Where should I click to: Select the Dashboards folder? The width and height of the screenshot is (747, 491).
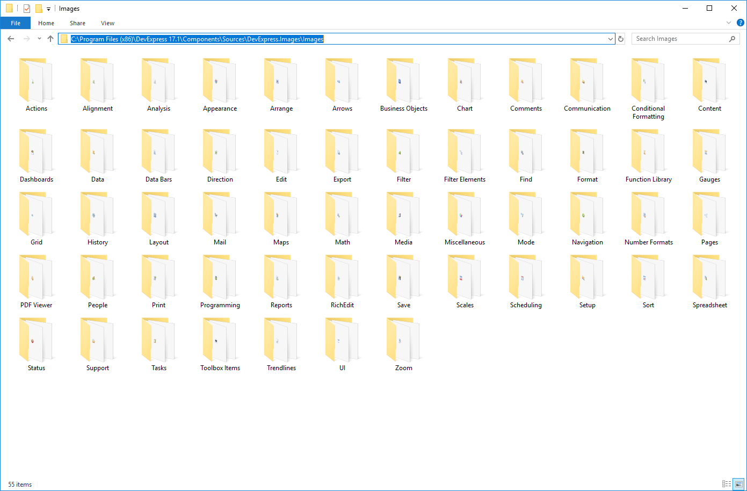coord(37,156)
